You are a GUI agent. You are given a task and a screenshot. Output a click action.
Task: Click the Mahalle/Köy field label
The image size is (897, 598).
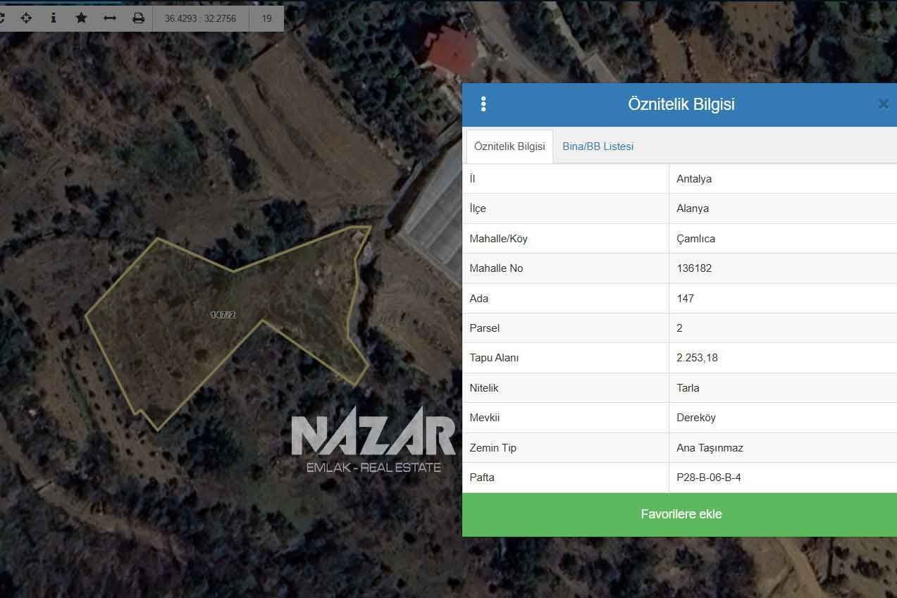point(498,239)
